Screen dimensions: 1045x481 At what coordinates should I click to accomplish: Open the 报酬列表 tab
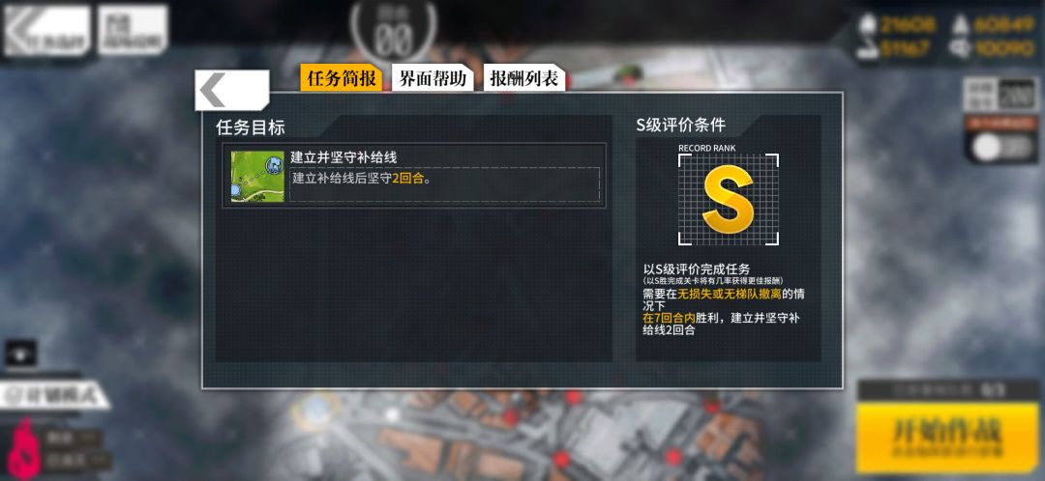coord(523,78)
